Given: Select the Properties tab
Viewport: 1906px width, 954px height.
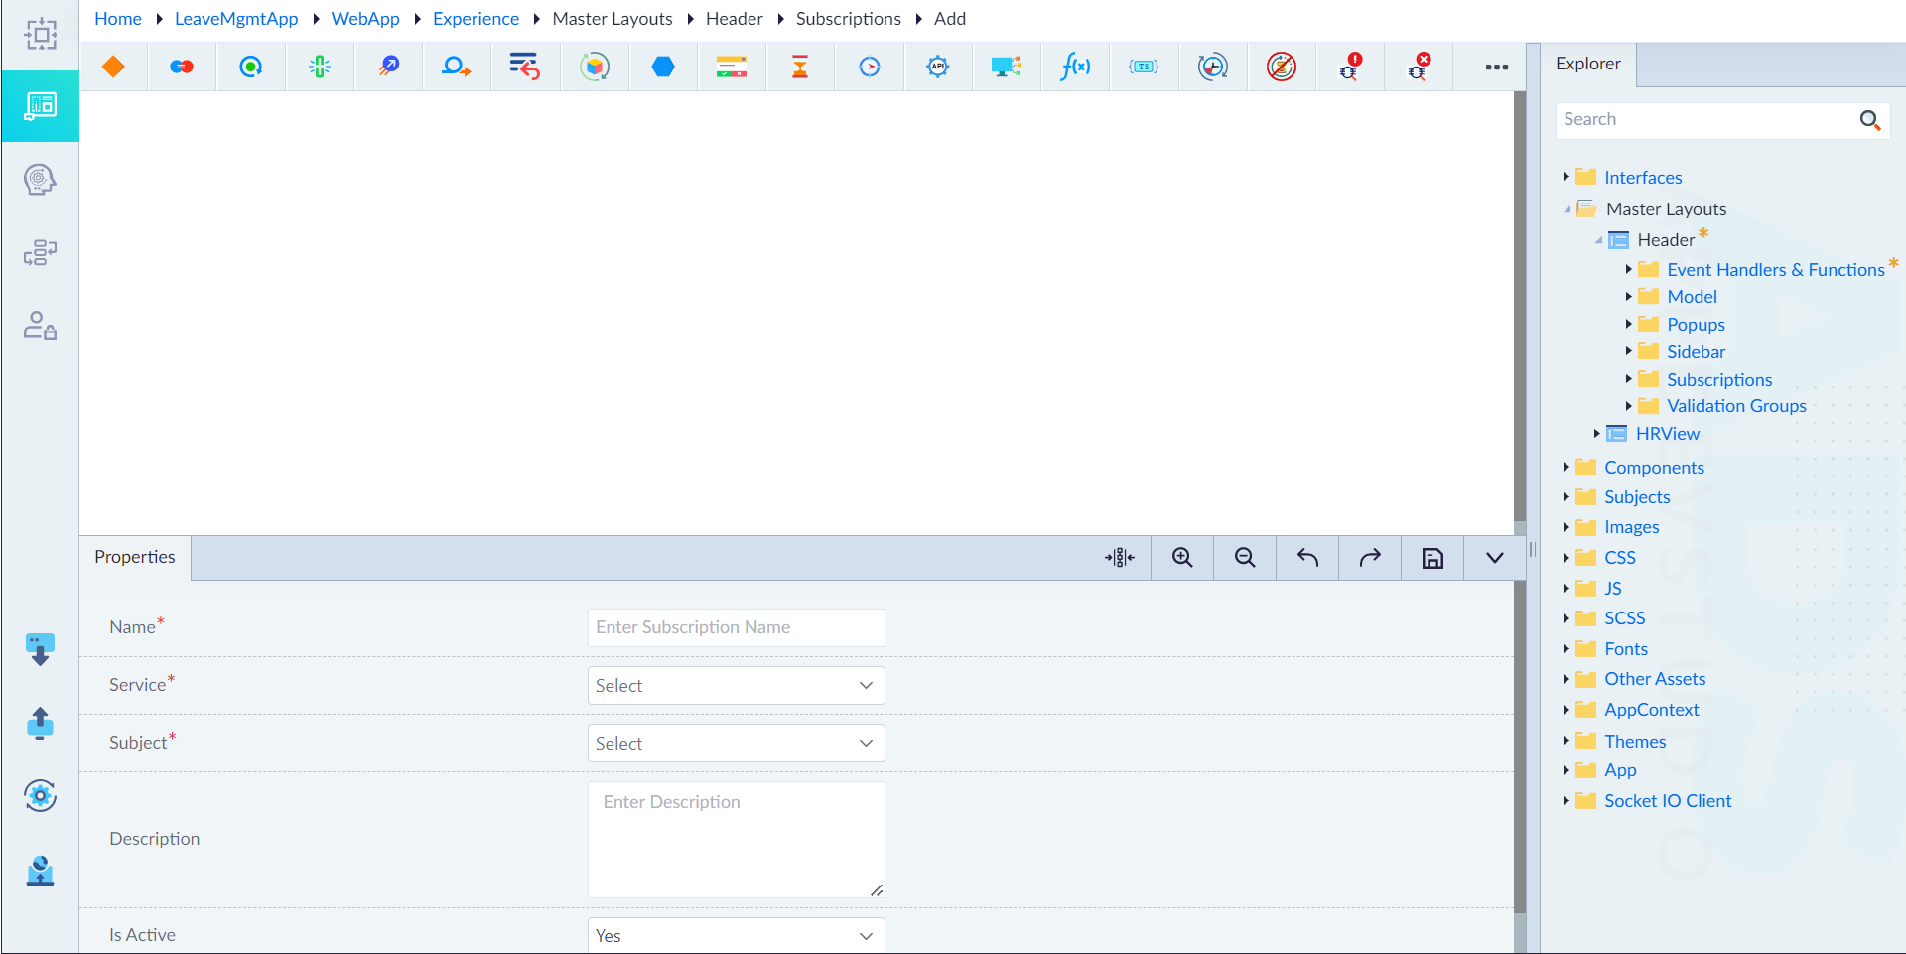Looking at the screenshot, I should pos(135,557).
